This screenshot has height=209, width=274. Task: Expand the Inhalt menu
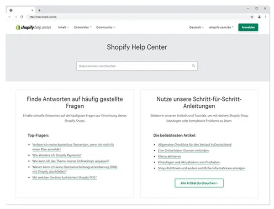click(x=63, y=27)
